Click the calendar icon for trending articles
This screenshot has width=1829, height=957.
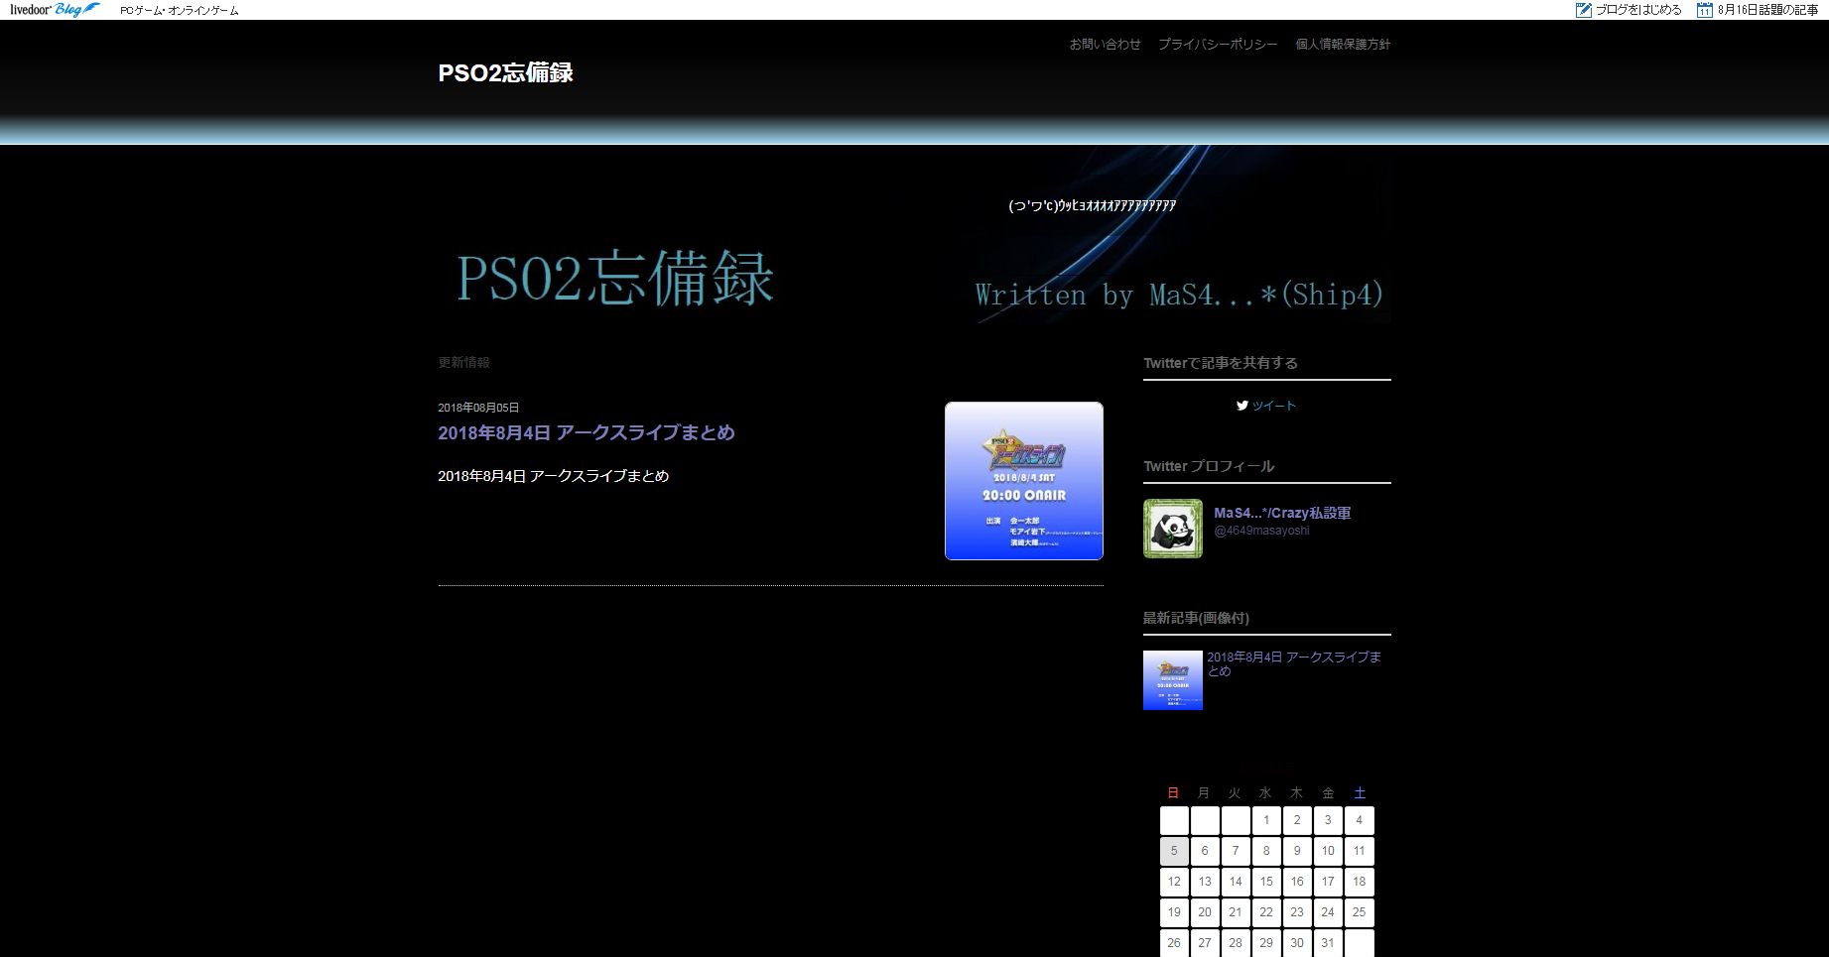pos(1705,10)
